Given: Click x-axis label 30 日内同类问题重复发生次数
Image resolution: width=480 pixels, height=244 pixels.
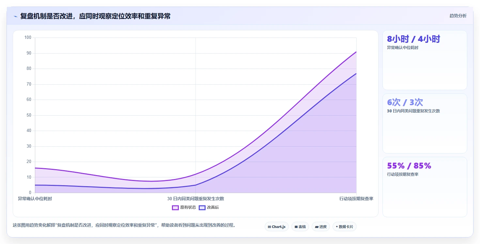Looking at the screenshot, I should coord(195,199).
